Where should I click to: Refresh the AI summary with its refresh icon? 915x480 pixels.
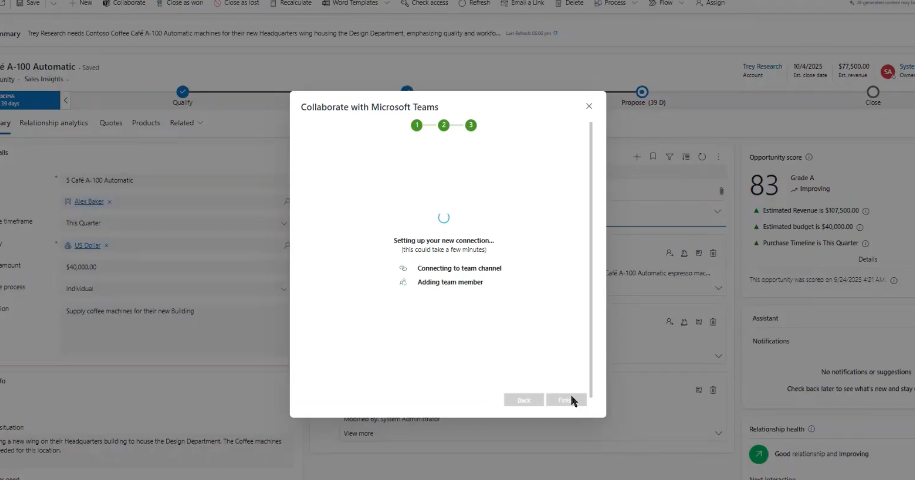tap(555, 33)
